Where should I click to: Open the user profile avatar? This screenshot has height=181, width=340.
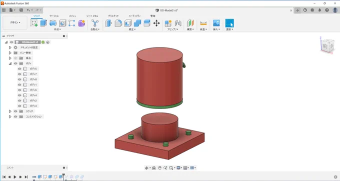(x=335, y=10)
